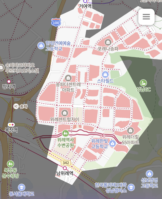162x199 pixels.
Task: Click the 위례더힐55아파트 building icon
Action: [x=130, y=130]
